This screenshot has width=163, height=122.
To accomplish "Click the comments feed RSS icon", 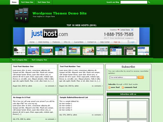I will (x=123, y=87).
